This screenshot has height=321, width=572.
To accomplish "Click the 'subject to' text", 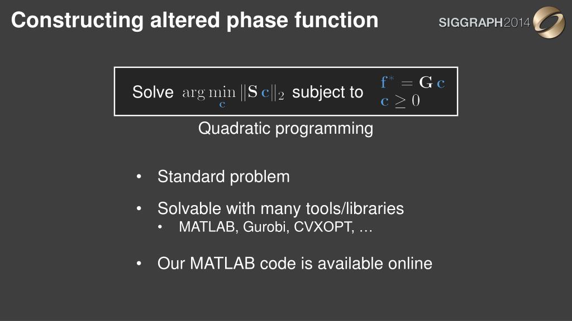I will [327, 92].
